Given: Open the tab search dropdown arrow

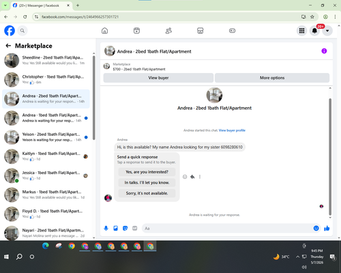Looking at the screenshot, I should click(x=5, y=5).
